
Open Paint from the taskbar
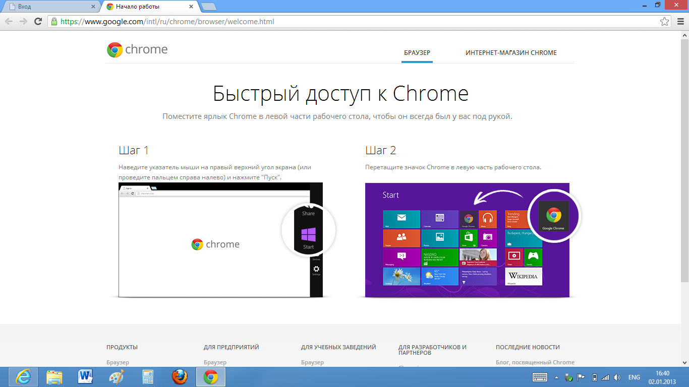pyautogui.click(x=117, y=377)
